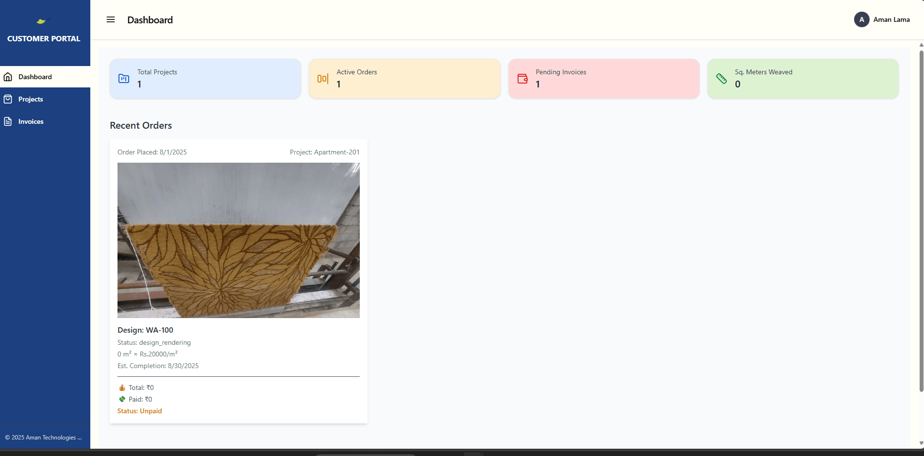924x456 pixels.
Task: Click the Sq. Meters Weaved ruler icon
Action: coord(722,79)
